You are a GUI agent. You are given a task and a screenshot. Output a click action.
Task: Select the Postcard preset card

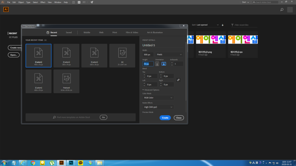[67, 81]
